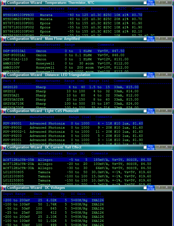174x226 pixels.
Task: Close the Mass Flow Amplified wizard window
Action: pos(167,38)
